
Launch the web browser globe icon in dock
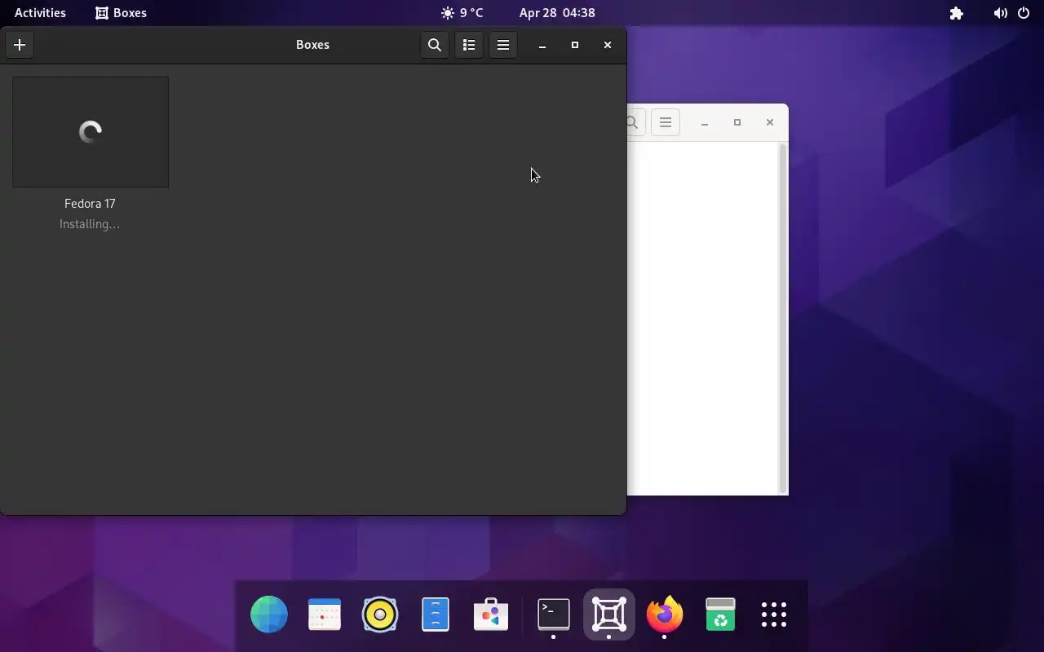click(x=269, y=615)
